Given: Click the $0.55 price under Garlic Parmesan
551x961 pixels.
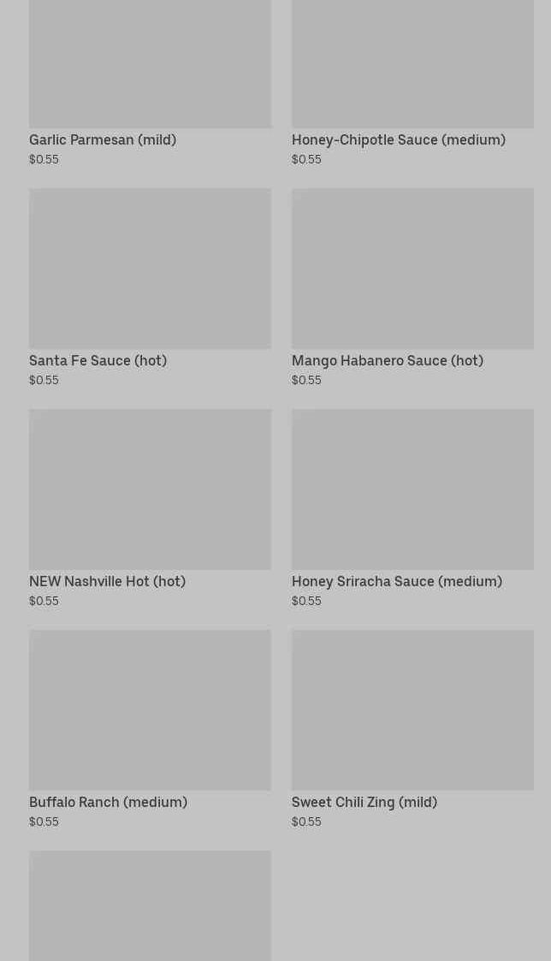Looking at the screenshot, I should (x=44, y=159).
